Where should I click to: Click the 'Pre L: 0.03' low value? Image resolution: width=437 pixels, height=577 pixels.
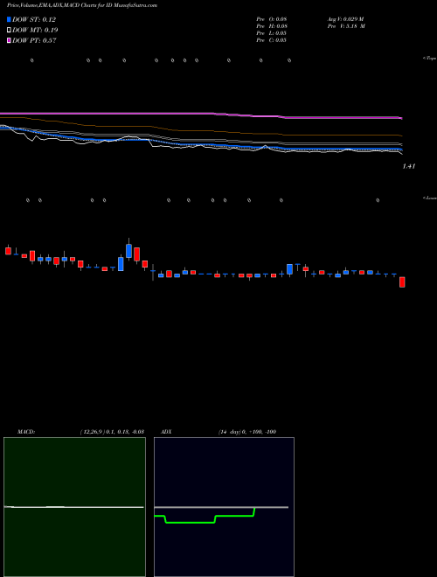click(x=272, y=33)
